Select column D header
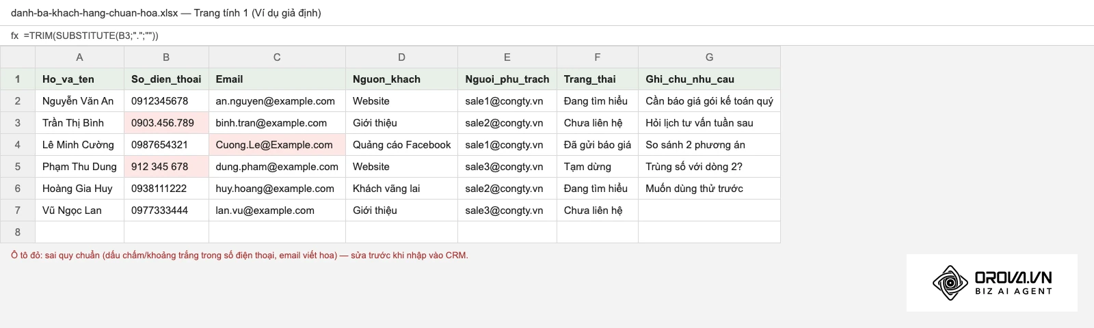The image size is (1094, 328). (x=401, y=57)
